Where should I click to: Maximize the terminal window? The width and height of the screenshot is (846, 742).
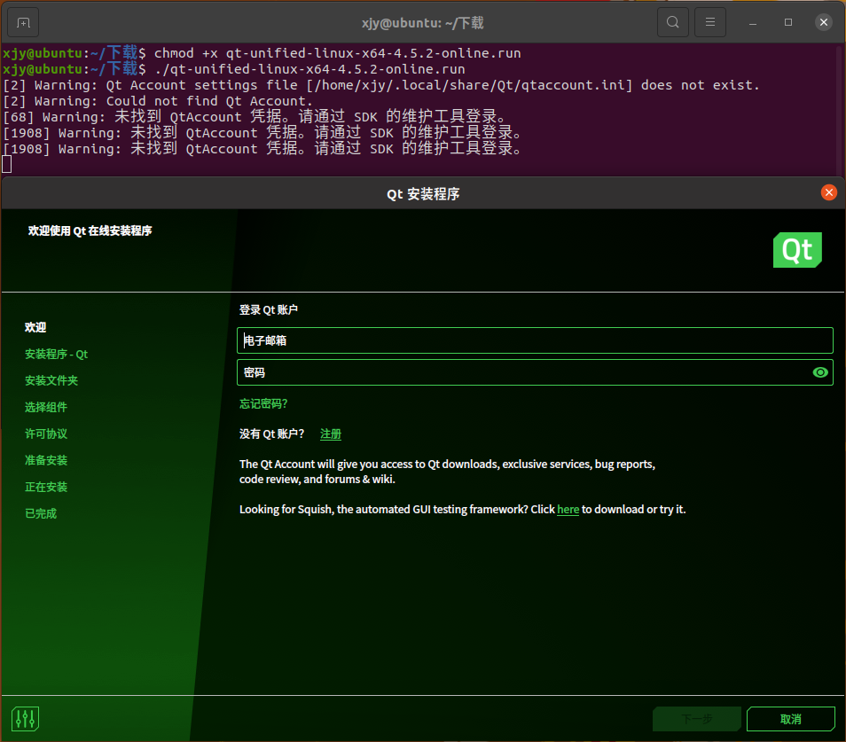pos(788,22)
